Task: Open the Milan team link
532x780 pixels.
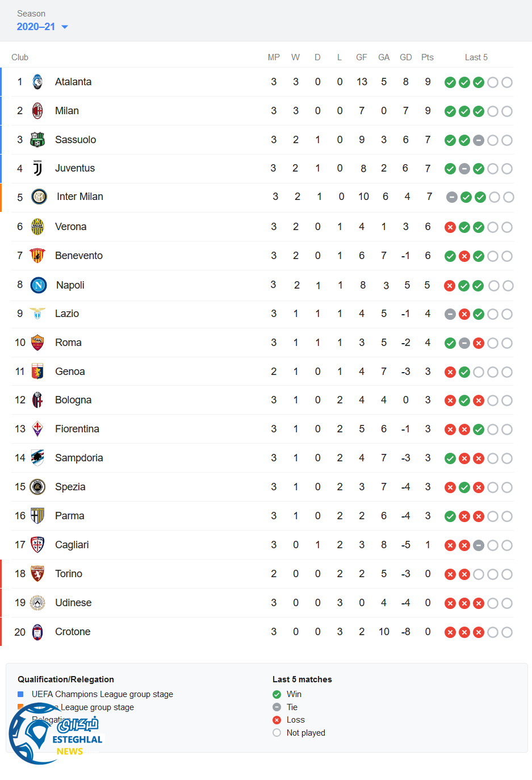Action: 67,111
